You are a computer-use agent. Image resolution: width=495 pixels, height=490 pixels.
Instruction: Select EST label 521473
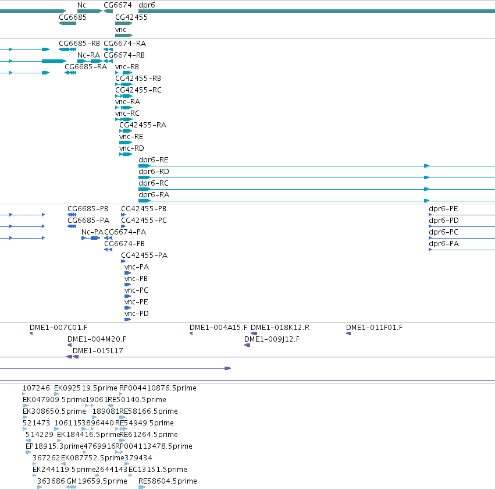point(36,423)
